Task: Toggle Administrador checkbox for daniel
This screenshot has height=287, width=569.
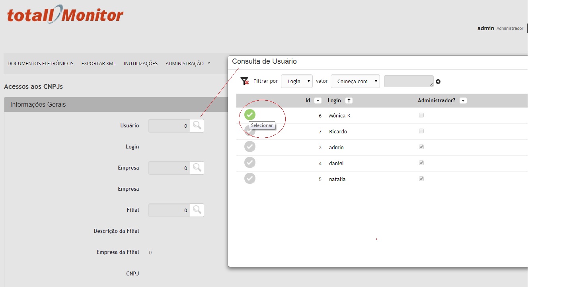Action: (421, 163)
